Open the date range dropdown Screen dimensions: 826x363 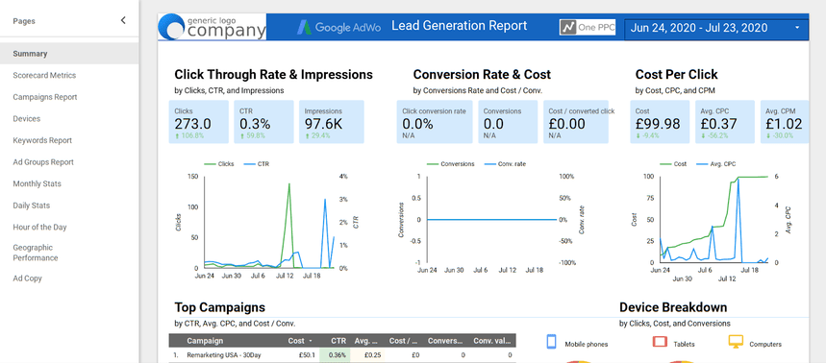[715, 28]
